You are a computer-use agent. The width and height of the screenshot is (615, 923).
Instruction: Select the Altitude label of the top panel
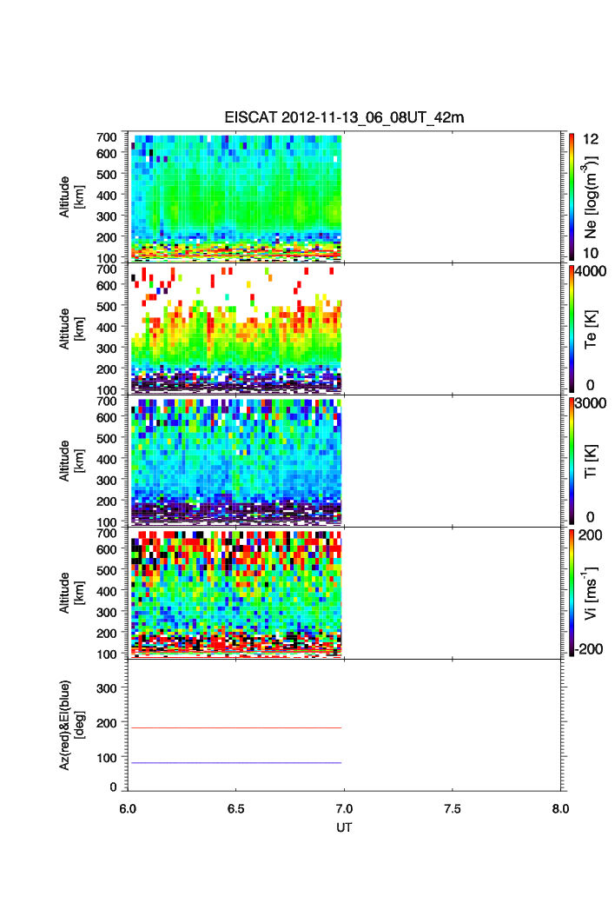pyautogui.click(x=71, y=196)
